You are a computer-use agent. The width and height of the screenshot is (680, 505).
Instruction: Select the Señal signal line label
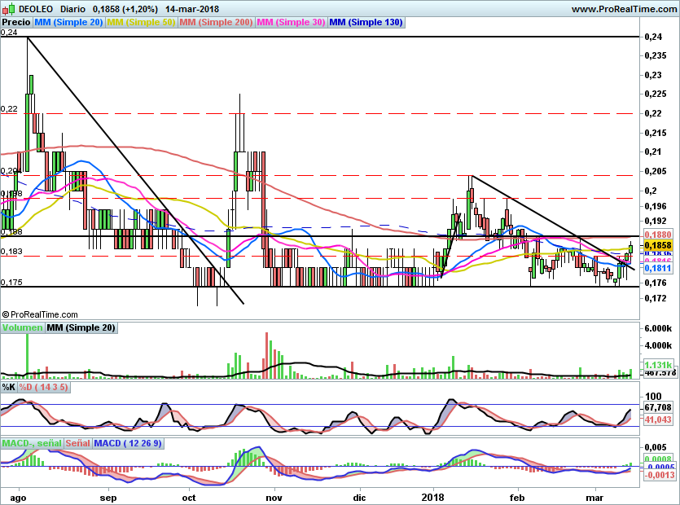point(78,443)
